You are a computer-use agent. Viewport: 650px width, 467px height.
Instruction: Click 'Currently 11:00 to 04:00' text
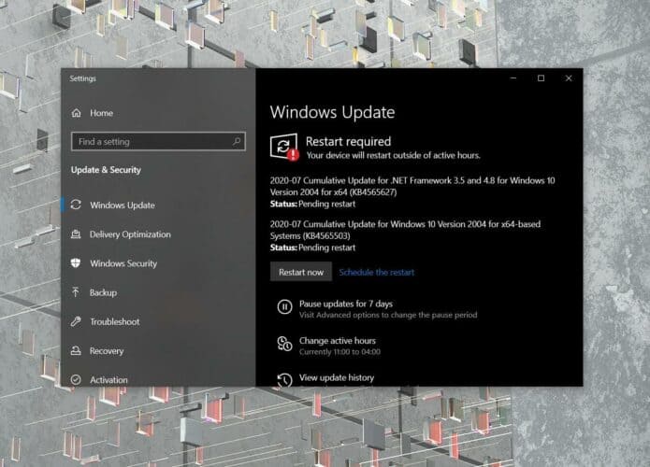coord(339,352)
